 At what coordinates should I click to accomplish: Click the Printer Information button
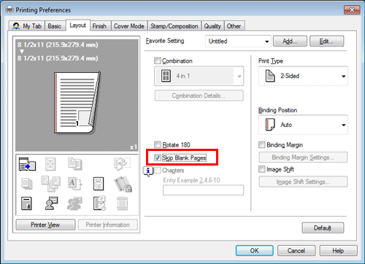[108, 225]
